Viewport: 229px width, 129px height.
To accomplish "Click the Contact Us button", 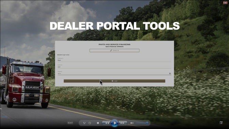I will pos(114,51).
